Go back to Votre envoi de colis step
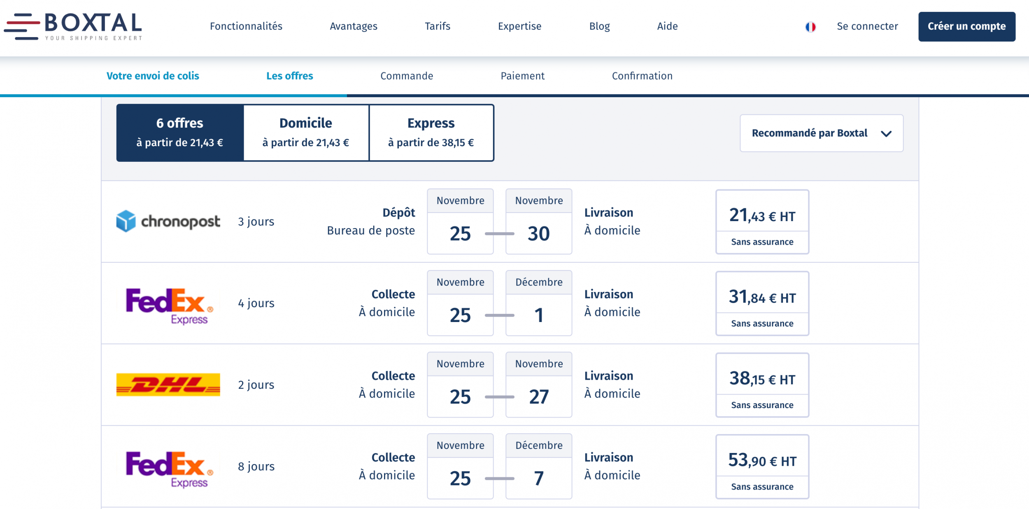The image size is (1029, 509). point(153,76)
